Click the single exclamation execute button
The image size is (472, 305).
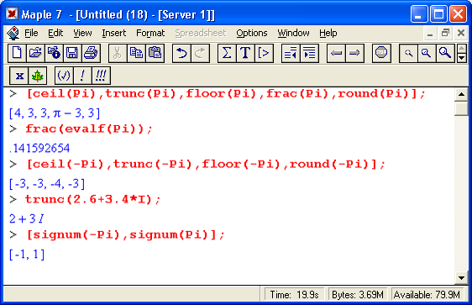tap(82, 76)
